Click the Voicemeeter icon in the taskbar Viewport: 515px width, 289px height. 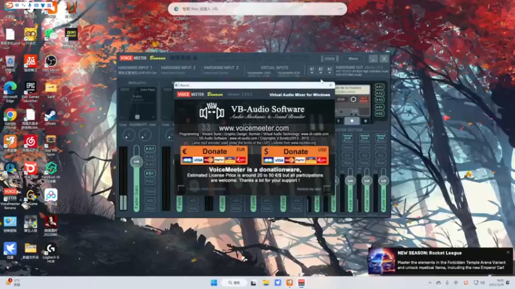tap(301, 283)
